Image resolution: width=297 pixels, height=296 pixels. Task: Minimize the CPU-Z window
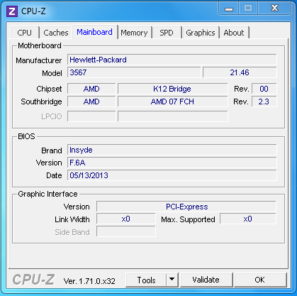pos(229,9)
